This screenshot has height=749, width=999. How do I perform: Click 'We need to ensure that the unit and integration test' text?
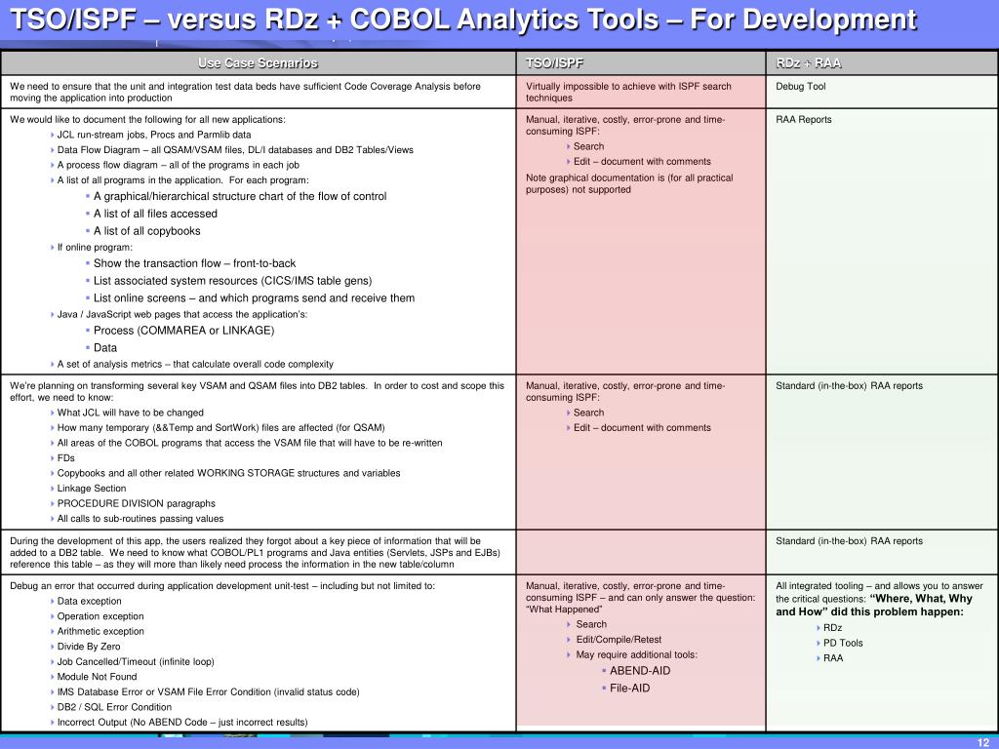tap(245, 92)
